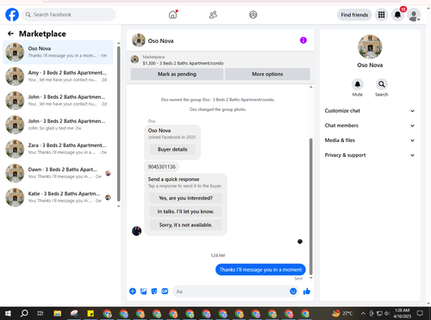
Task: Open the notifications bell with badge
Action: pyautogui.click(x=397, y=15)
